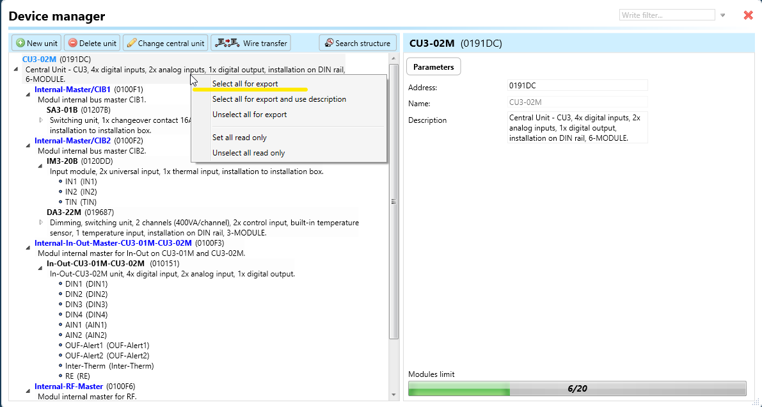
Task: Close Device manager with the red X
Action: click(x=748, y=15)
